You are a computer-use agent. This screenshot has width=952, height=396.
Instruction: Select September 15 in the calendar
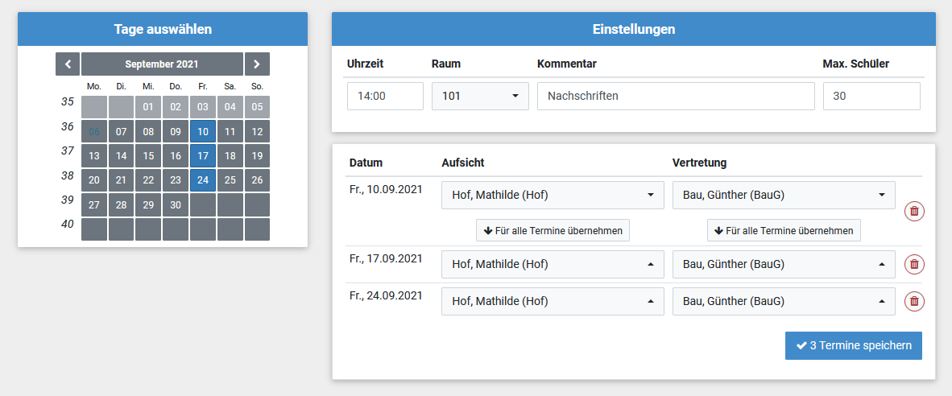pyautogui.click(x=148, y=156)
